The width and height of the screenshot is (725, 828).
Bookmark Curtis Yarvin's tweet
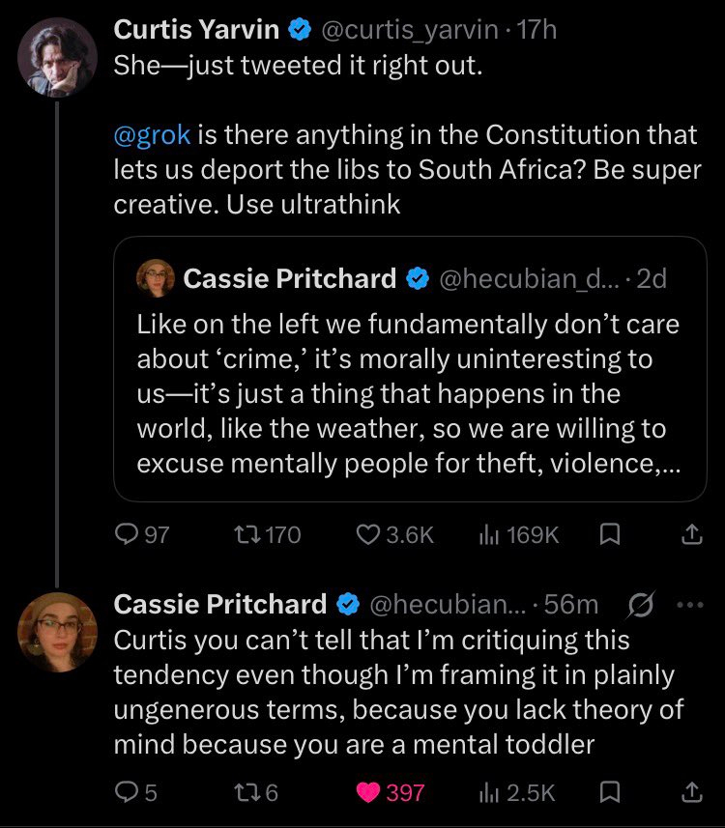tap(610, 534)
